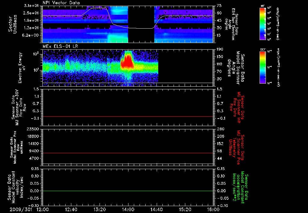Click the '14100' scanner position tick value
The image size is (308, 213).
coord(33,144)
